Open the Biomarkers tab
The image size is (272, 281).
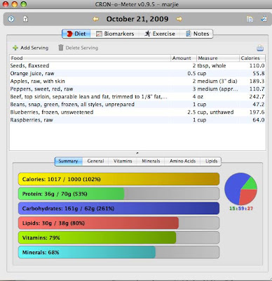(x=115, y=34)
